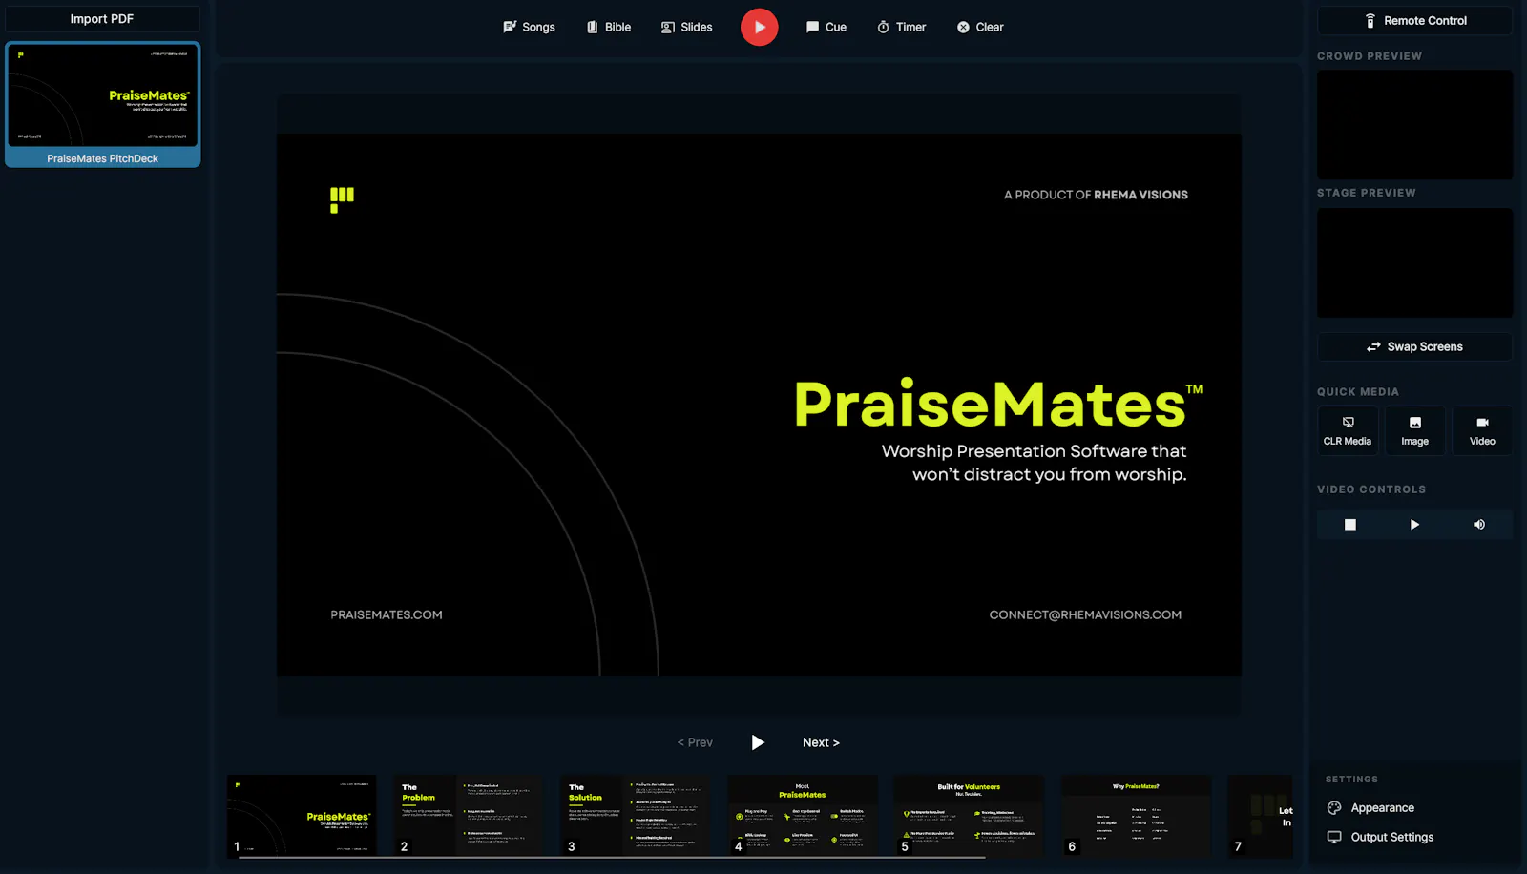
Task: Go to the previous slide
Action: pos(695,742)
